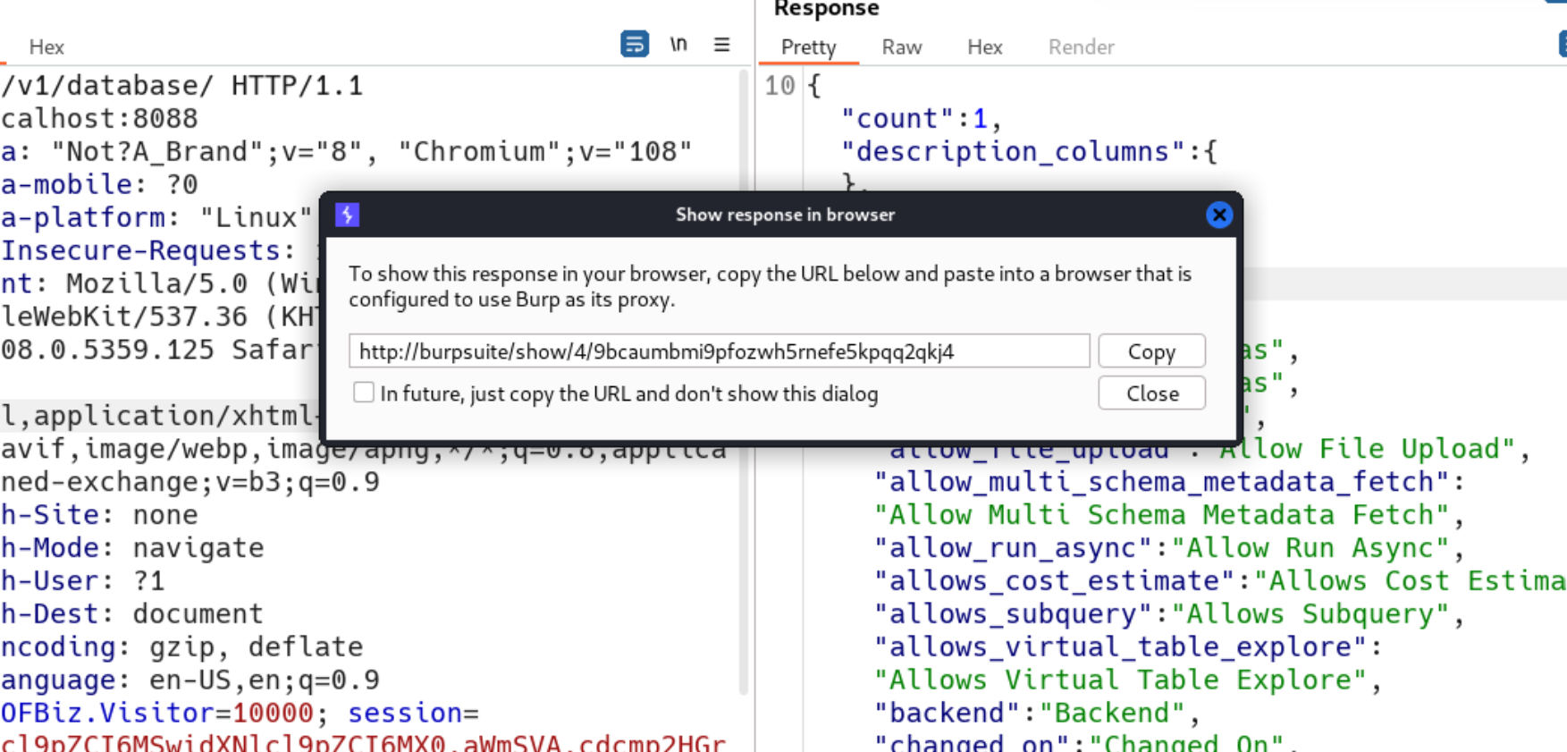This screenshot has width=1567, height=752.
Task: Dismiss dialog with the blue X icon
Action: click(x=1218, y=215)
